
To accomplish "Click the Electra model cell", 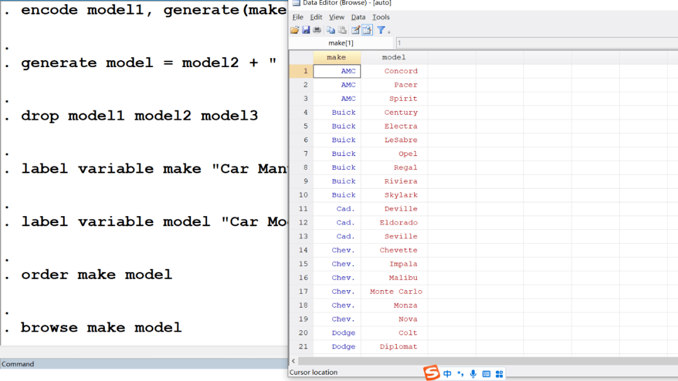I will [394, 126].
